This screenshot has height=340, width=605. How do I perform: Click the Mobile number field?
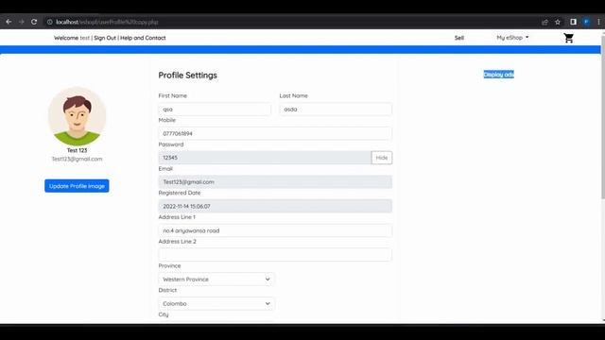[275, 133]
